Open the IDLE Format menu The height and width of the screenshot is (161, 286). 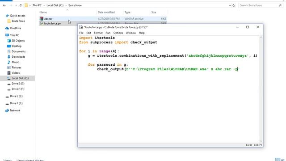(98, 33)
